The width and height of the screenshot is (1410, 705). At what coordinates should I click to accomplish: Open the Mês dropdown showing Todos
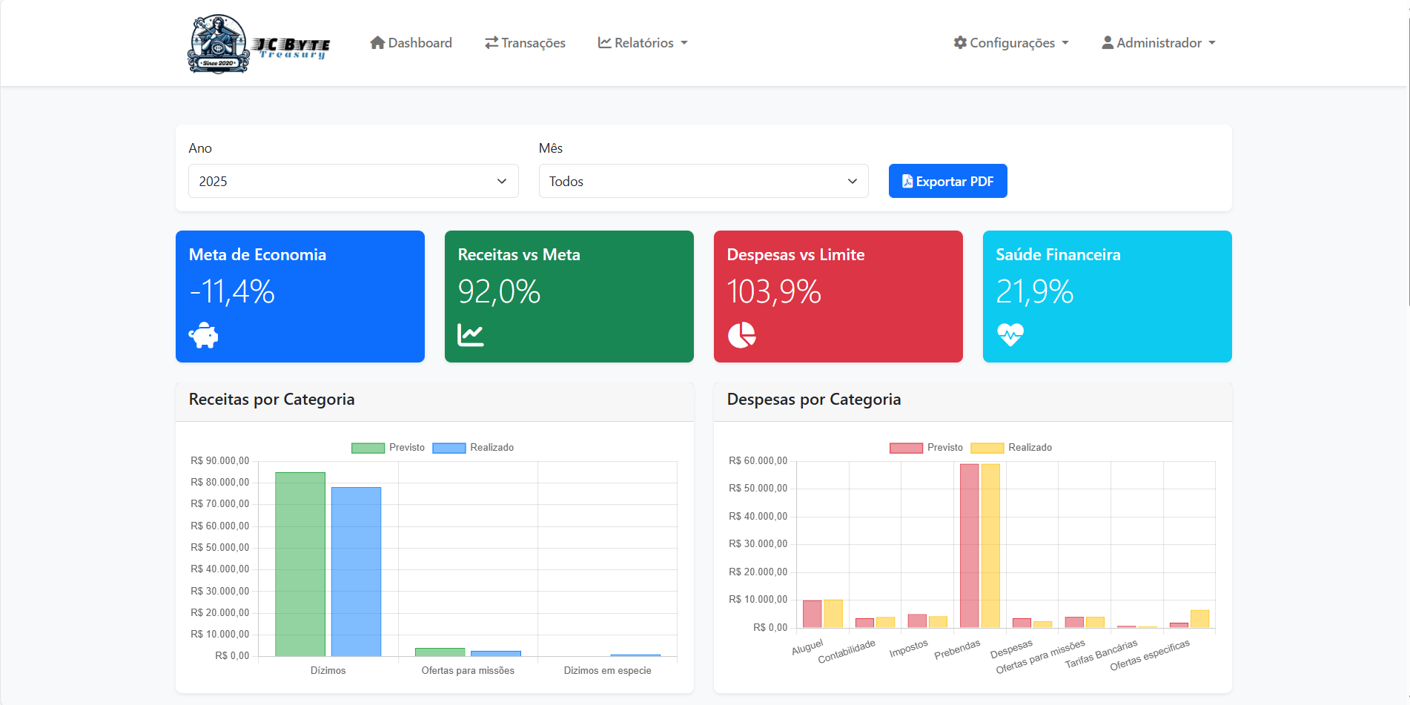coord(703,181)
